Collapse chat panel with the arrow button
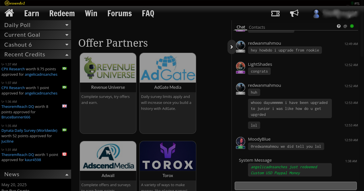 point(231,47)
